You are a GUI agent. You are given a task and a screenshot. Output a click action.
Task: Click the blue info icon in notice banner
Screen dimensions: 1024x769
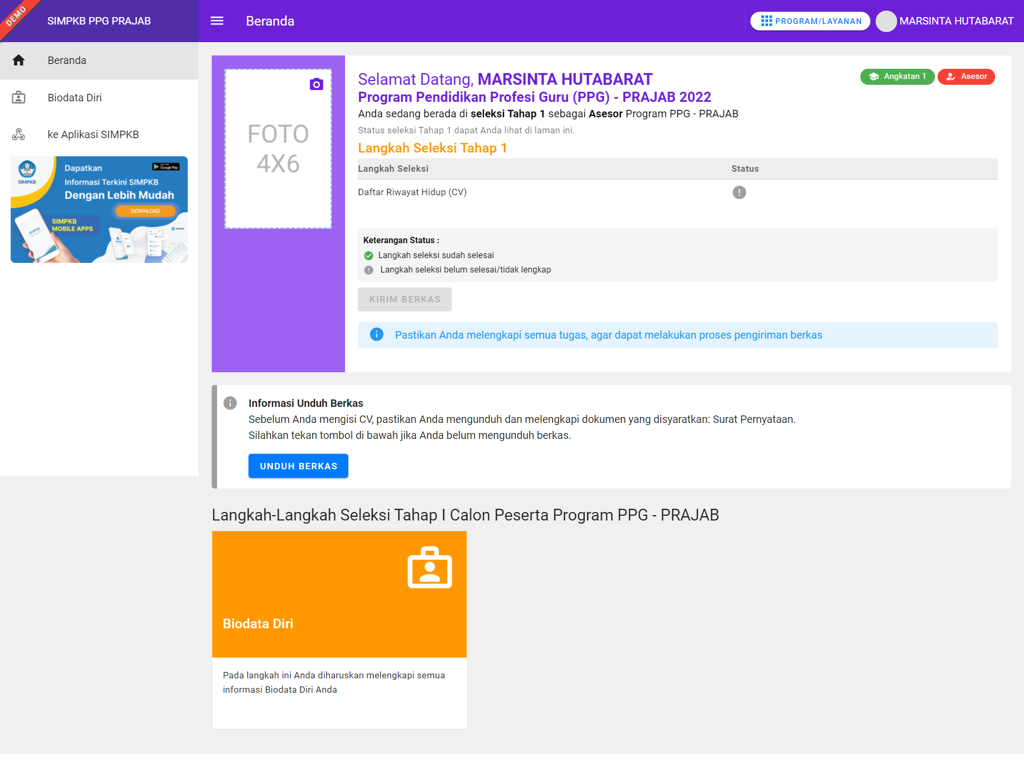377,334
